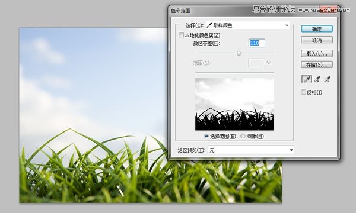Choose the 选择范围 preview radio button

tap(206, 136)
